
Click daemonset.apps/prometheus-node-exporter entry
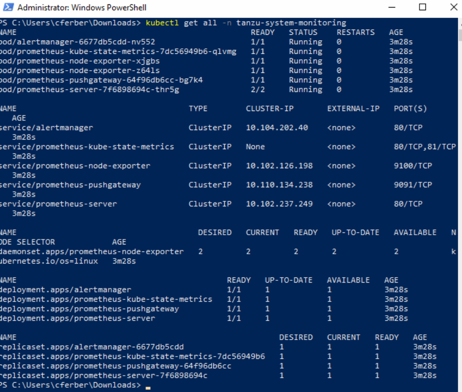[92, 252]
